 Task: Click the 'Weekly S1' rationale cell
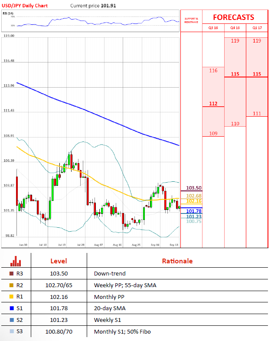108,320
